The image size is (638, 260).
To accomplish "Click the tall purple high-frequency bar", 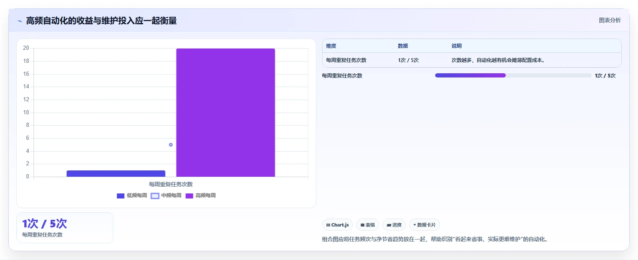I will [225, 113].
